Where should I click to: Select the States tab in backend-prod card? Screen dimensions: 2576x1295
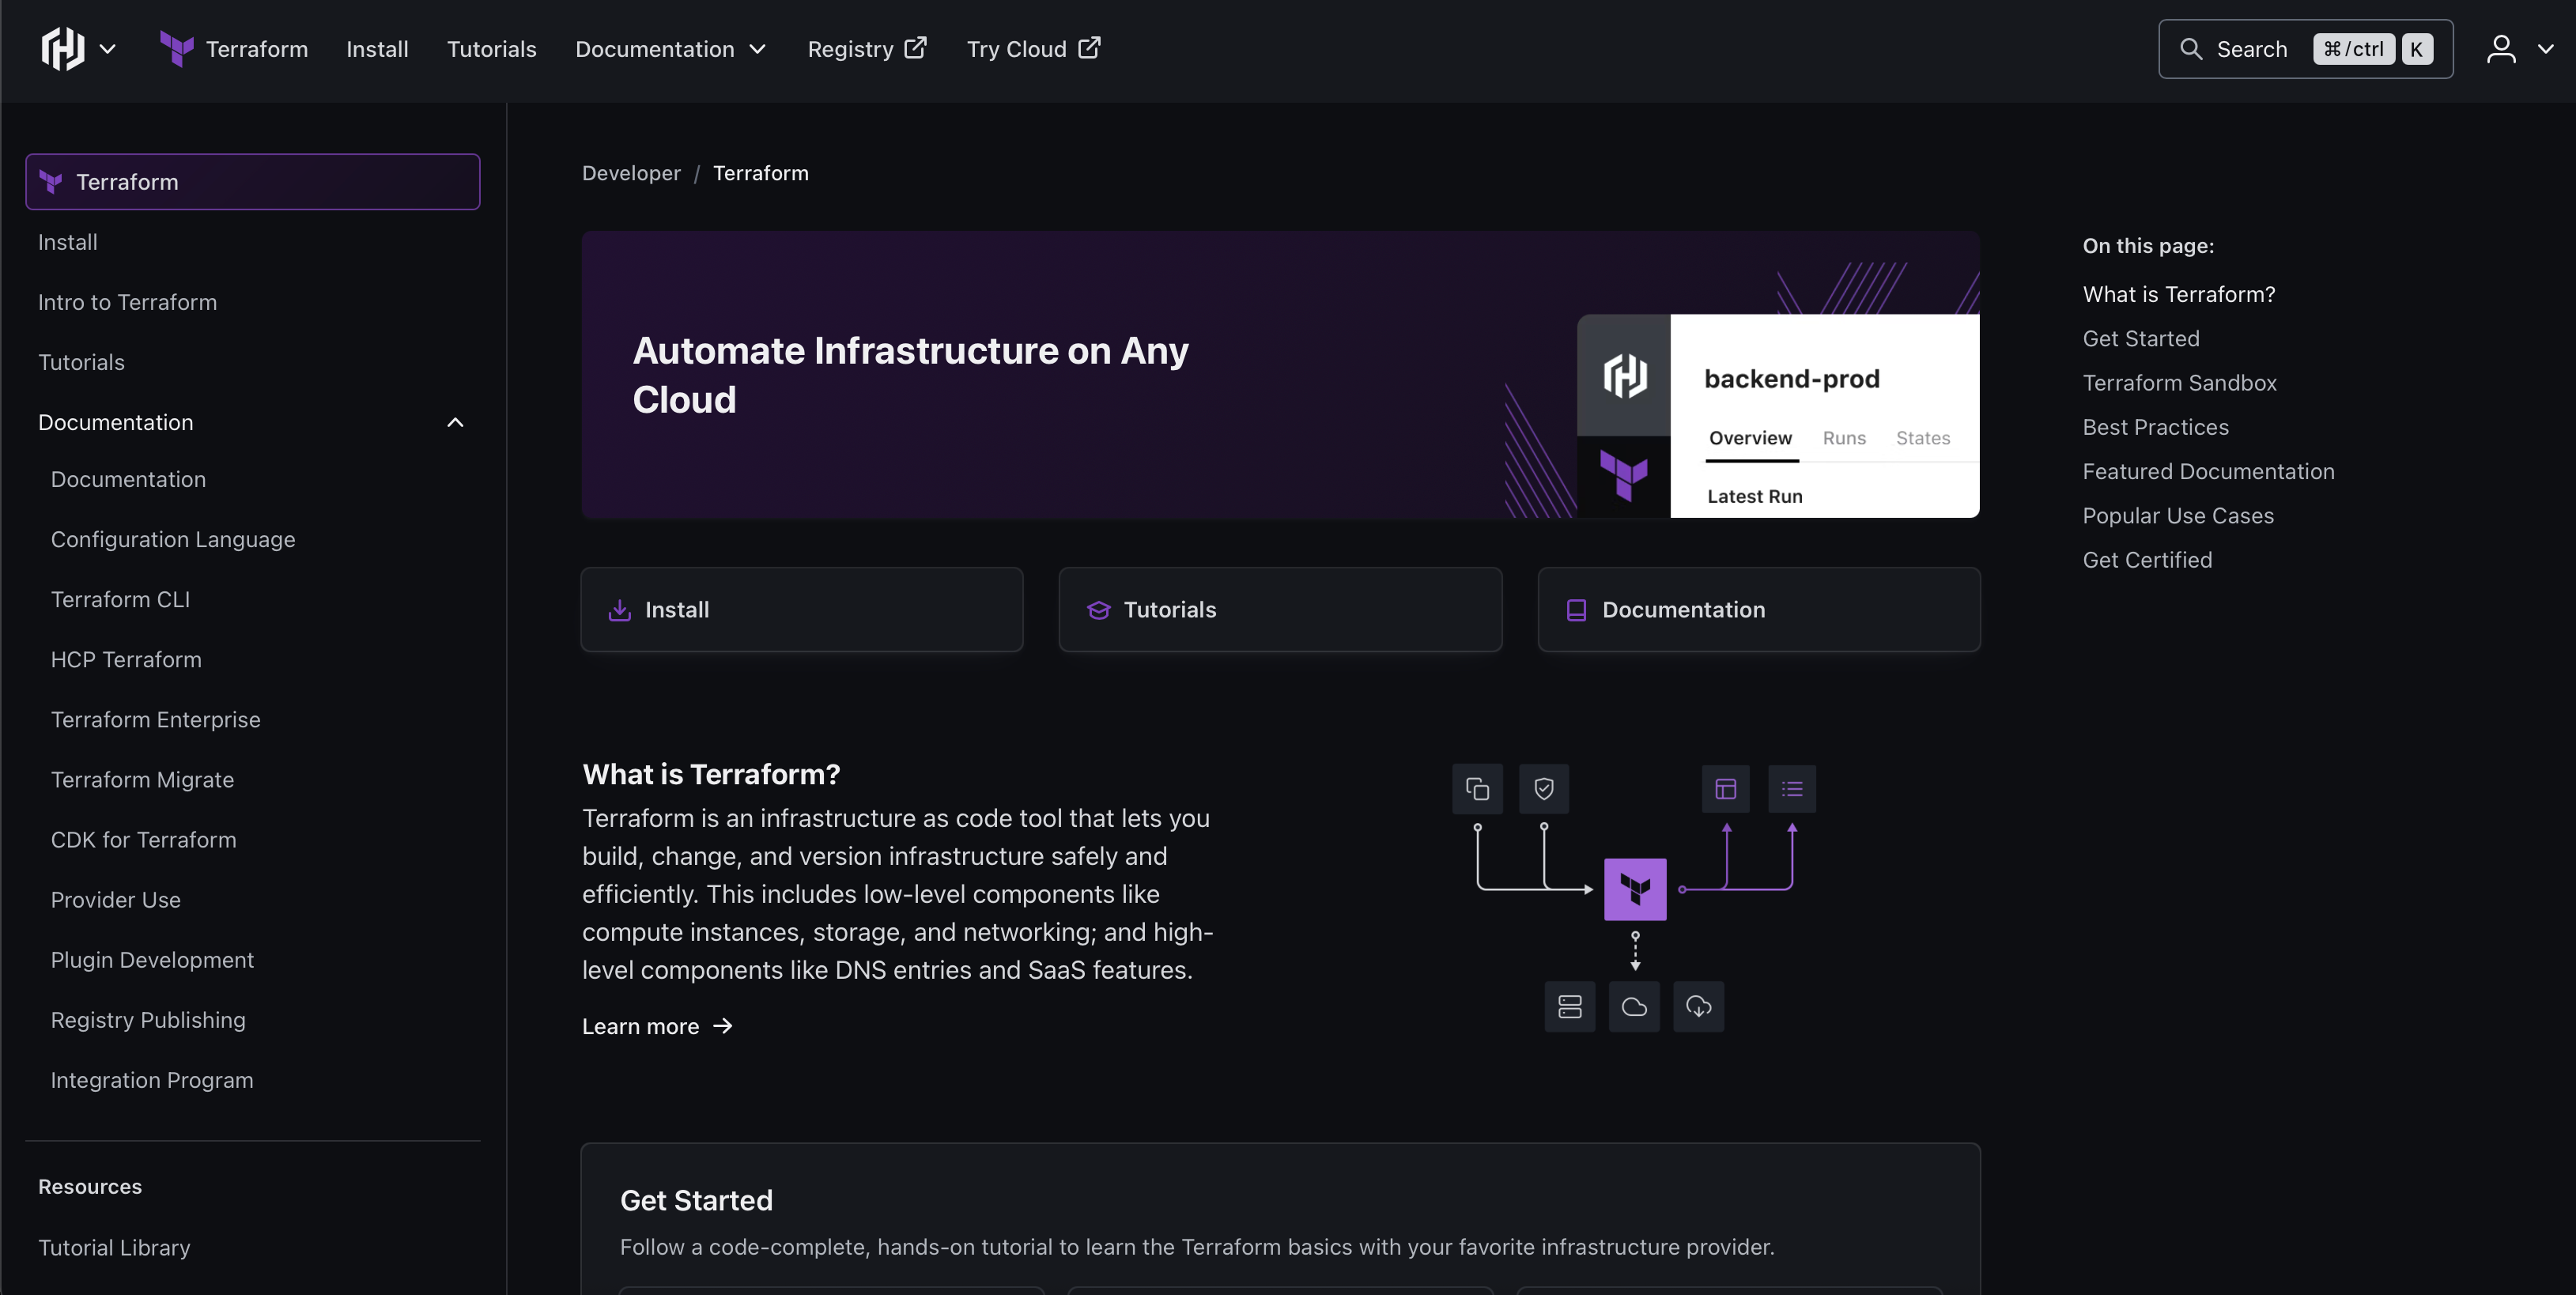(1923, 438)
